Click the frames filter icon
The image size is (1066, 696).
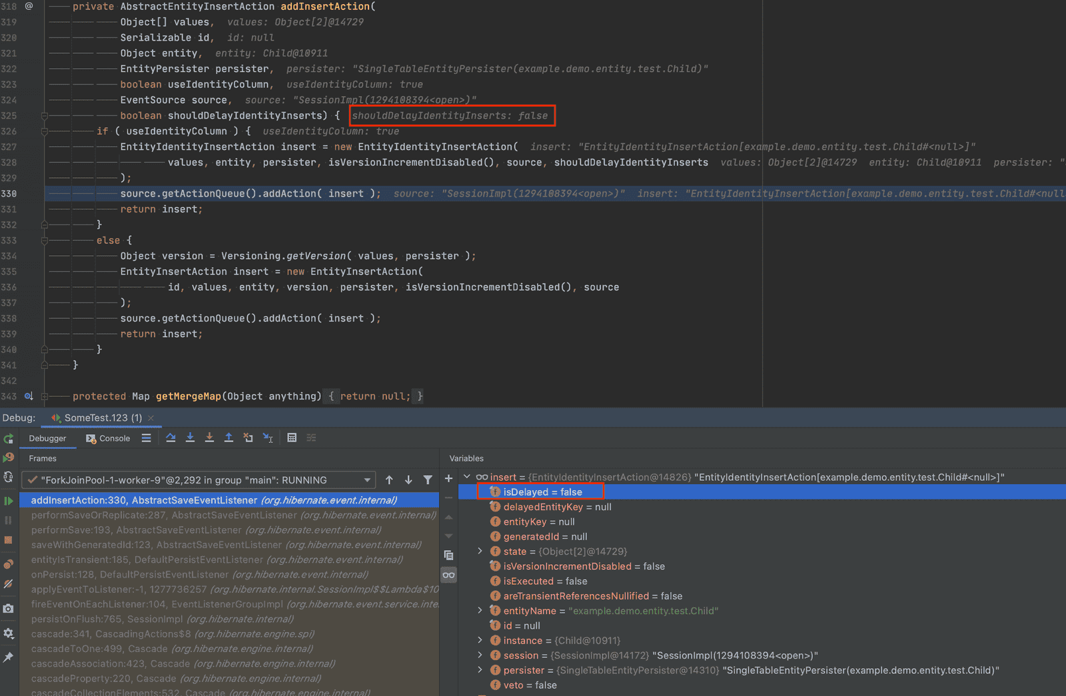coord(428,480)
